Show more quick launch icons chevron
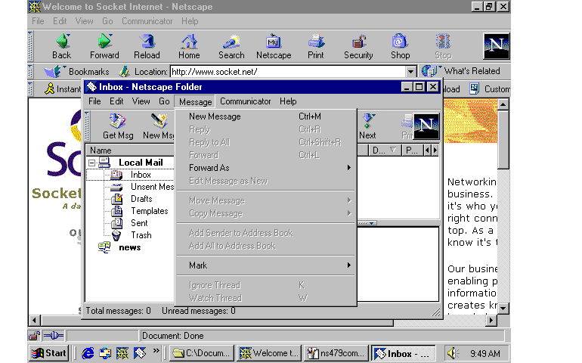582x363 pixels. pos(156,351)
